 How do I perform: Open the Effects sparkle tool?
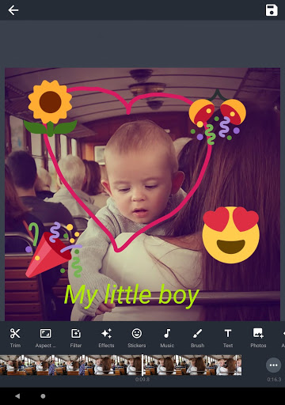(x=106, y=338)
